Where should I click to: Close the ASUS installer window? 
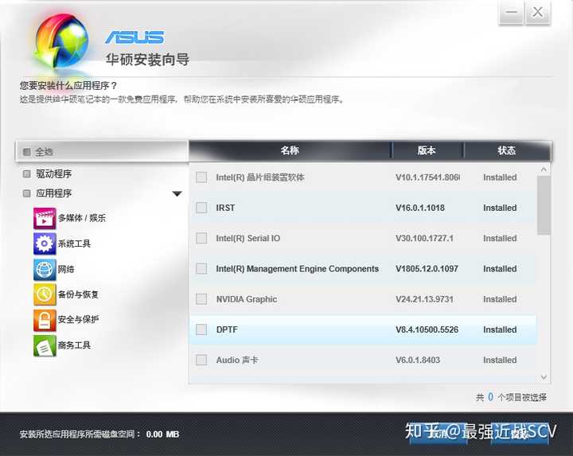(537, 13)
